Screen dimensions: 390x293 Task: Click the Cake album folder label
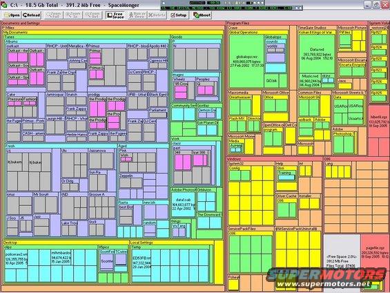[11, 95]
